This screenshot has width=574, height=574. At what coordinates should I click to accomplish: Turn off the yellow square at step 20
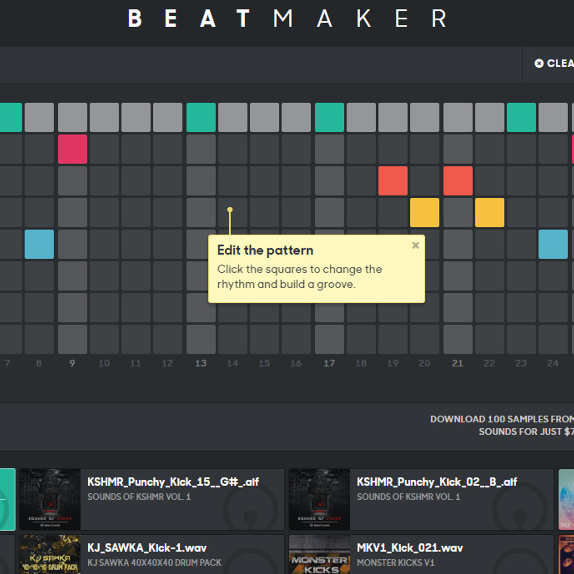[x=424, y=212]
